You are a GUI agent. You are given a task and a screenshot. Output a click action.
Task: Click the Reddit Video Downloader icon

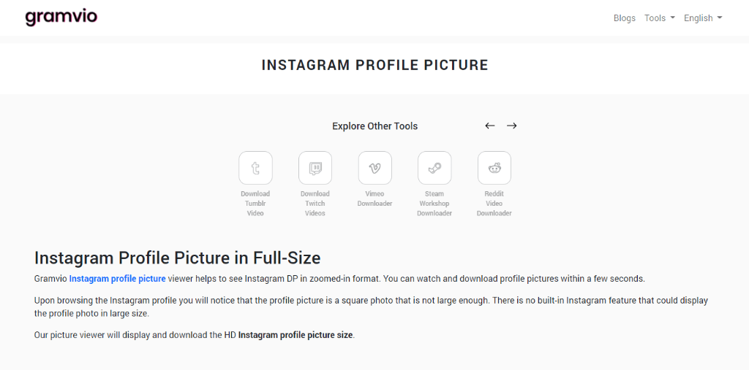click(x=494, y=168)
